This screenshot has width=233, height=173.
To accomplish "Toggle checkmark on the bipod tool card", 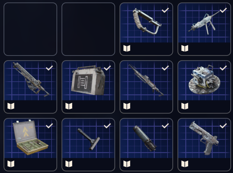I will (x=223, y=10).
